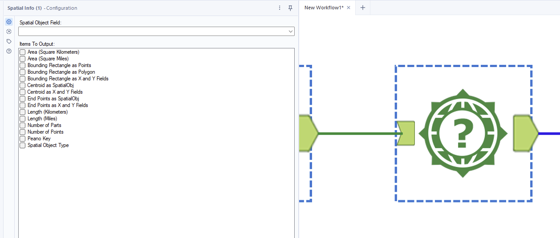Switch to the New Workflow1* tab

pyautogui.click(x=324, y=8)
